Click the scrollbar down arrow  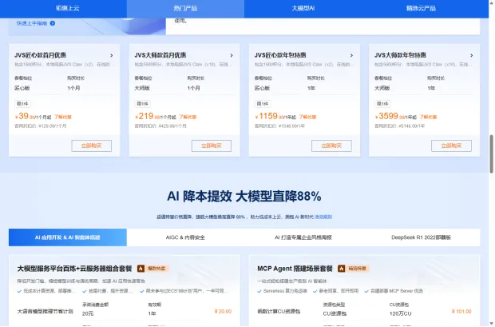(x=492, y=324)
